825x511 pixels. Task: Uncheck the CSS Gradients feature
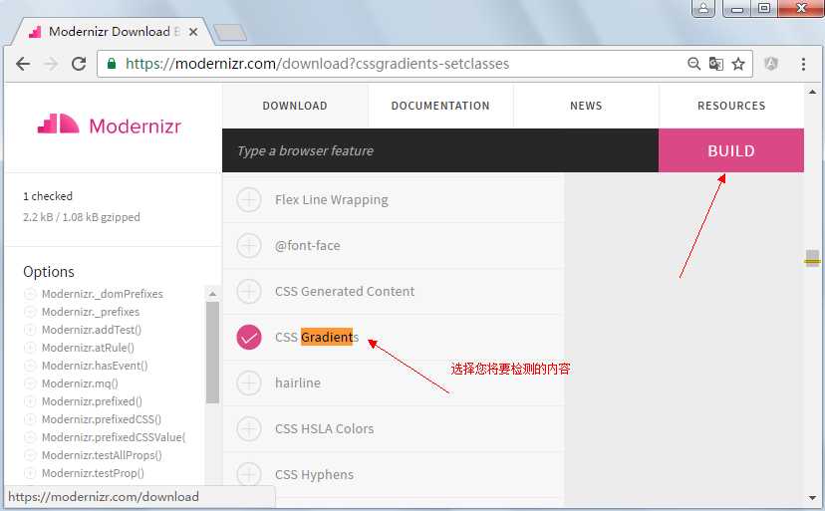[249, 338]
